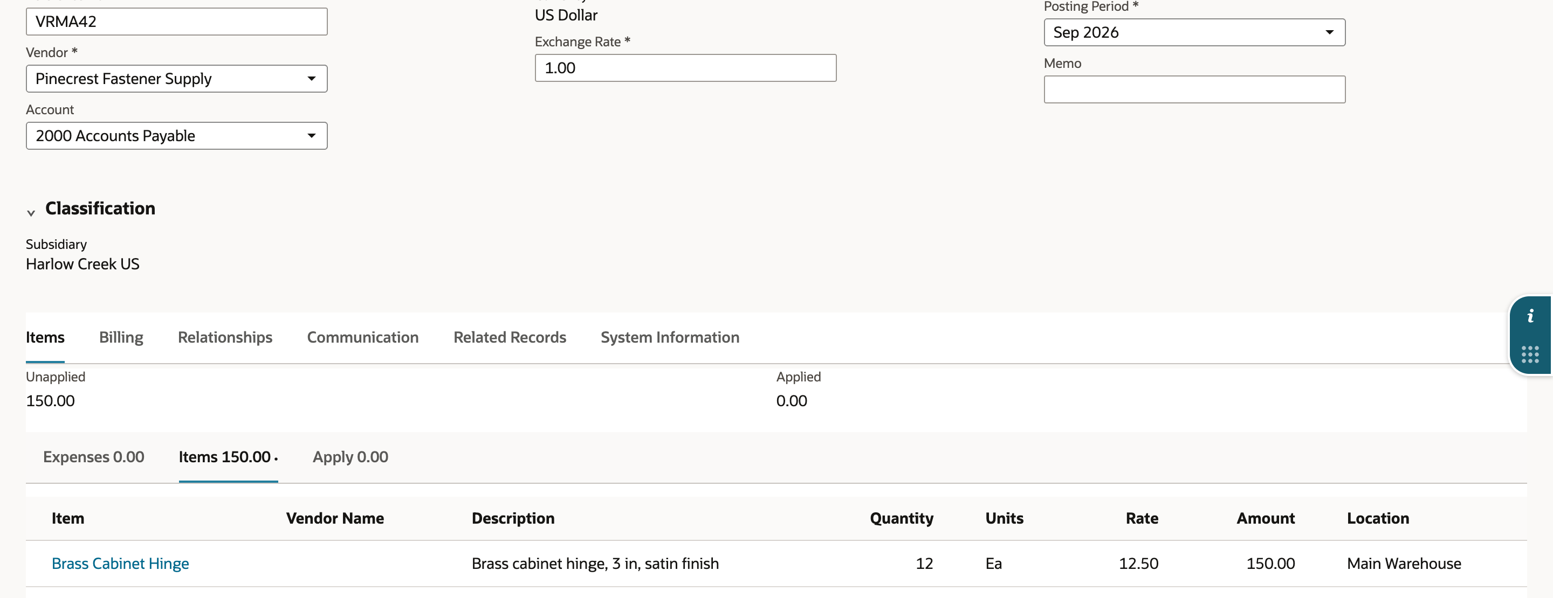Click the Vendor Name column header
This screenshot has width=1553, height=598.
[334, 518]
